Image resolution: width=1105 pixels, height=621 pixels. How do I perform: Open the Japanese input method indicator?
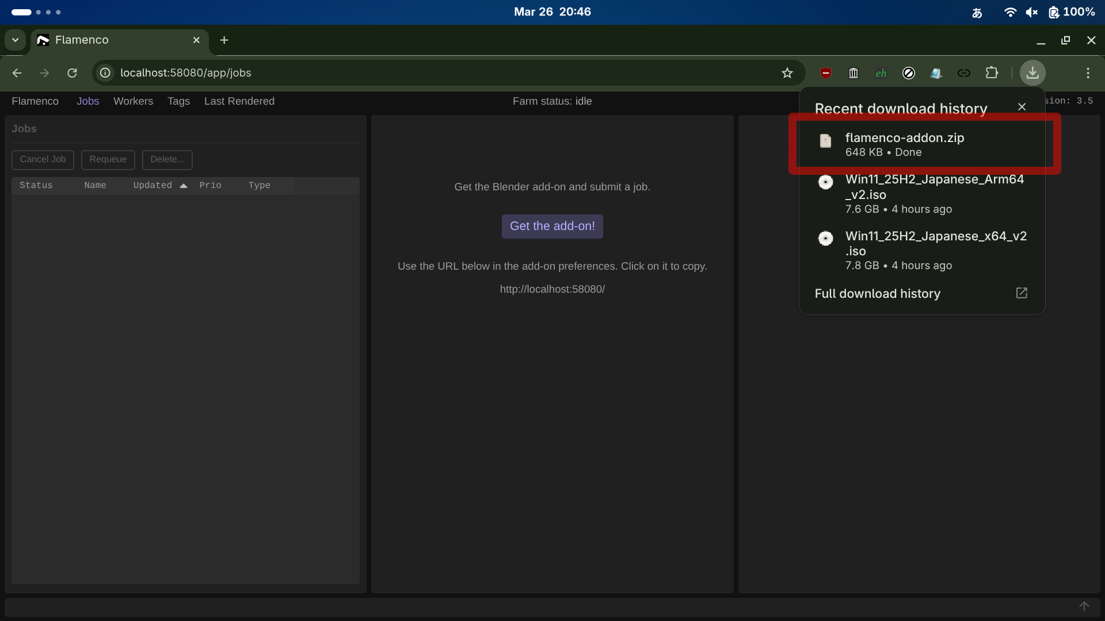(977, 12)
